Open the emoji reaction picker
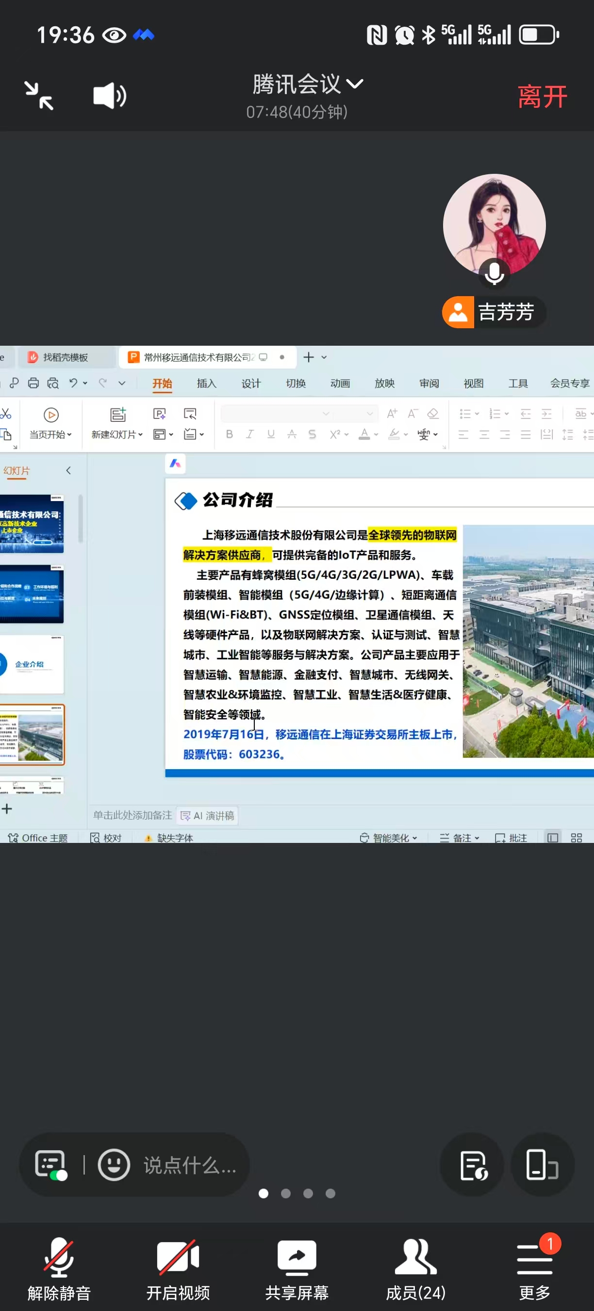 (x=114, y=1164)
